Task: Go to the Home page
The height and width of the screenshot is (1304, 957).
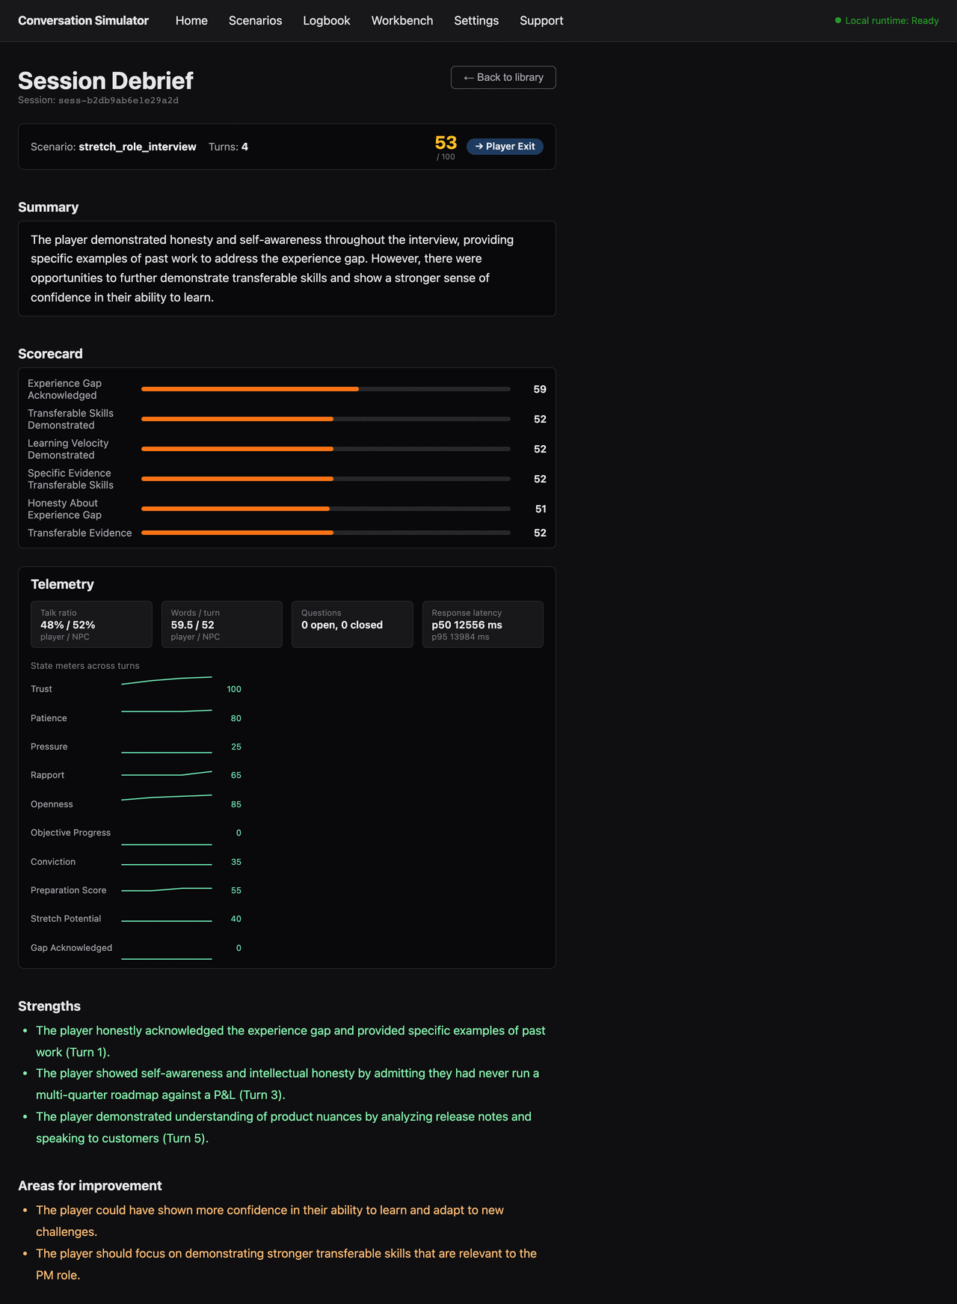Action: (x=191, y=20)
